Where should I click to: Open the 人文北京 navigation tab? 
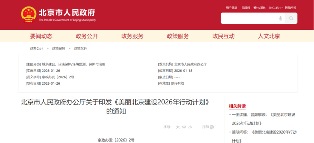pyautogui.click(x=269, y=36)
